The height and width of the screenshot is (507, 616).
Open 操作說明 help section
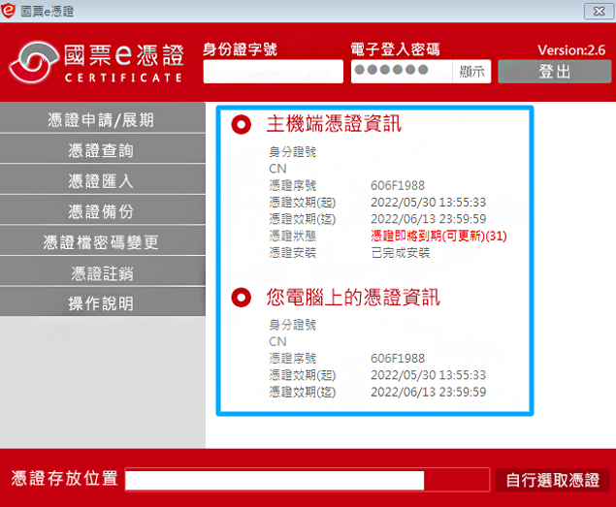tap(102, 303)
